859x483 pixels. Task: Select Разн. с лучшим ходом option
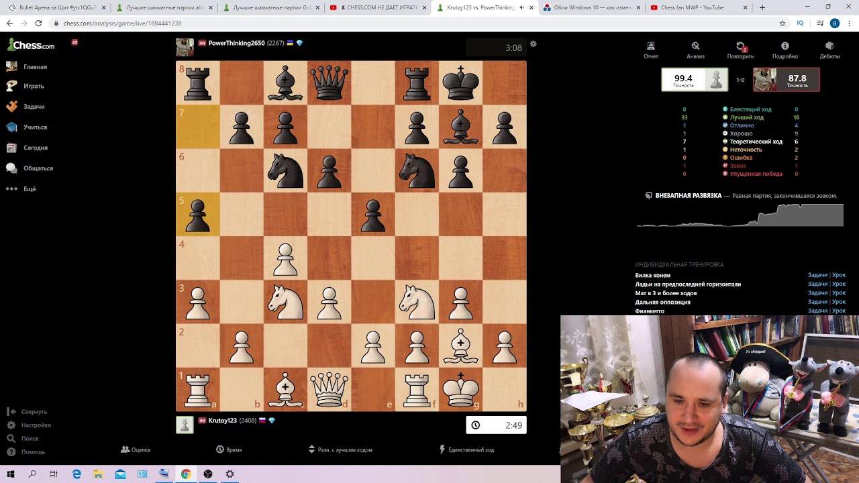(340, 449)
